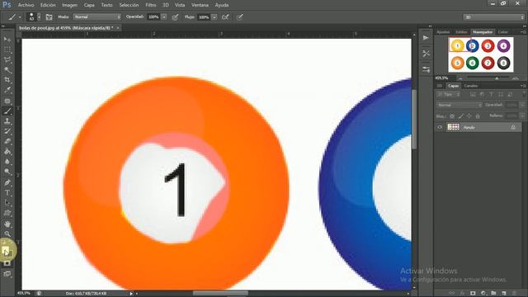528x297 pixels.
Task: Click the options bar Opacidad value field
Action: 153,16
